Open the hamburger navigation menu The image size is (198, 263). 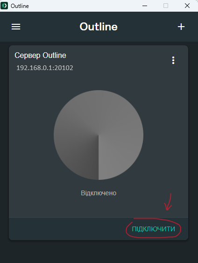[x=16, y=27]
